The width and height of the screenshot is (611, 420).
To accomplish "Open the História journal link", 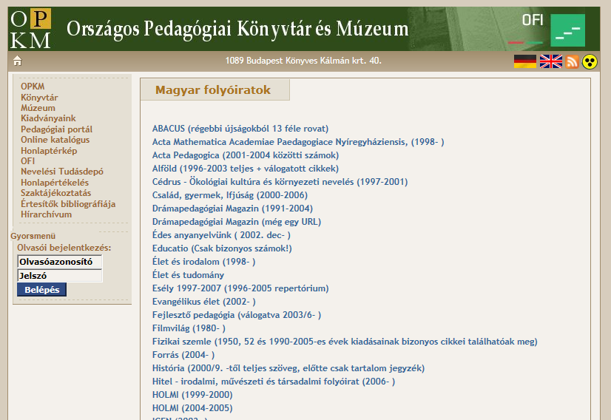I will click(x=288, y=368).
